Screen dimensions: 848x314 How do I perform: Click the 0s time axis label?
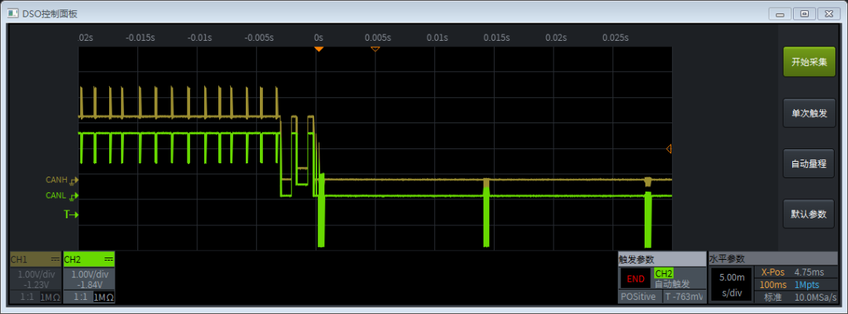319,38
